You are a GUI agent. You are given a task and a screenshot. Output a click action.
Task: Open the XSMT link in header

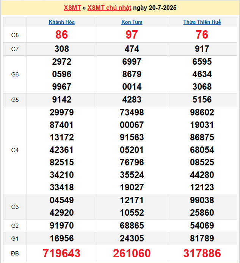click(x=72, y=8)
